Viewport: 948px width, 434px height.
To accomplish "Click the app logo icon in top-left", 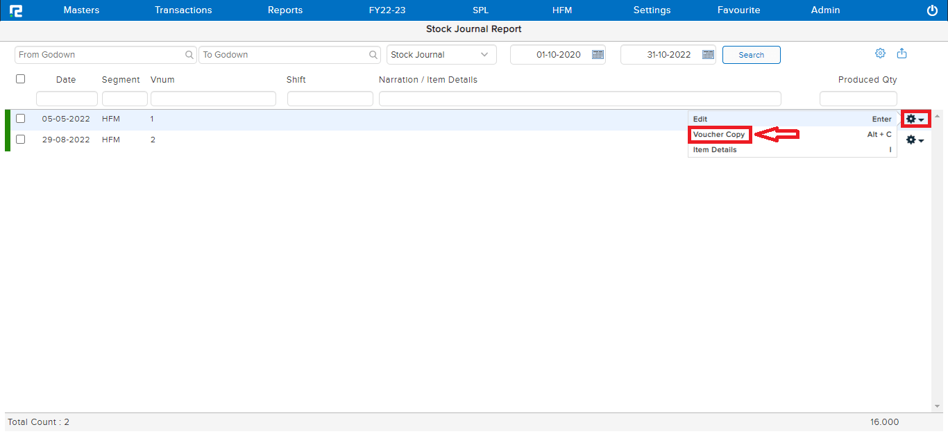I will point(15,10).
